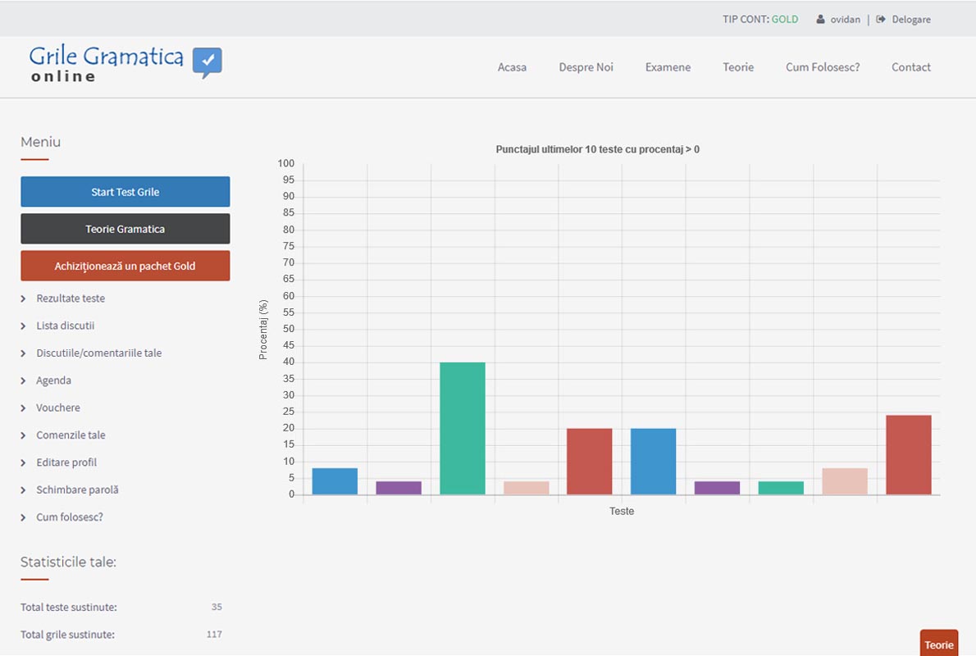Image resolution: width=976 pixels, height=656 pixels.
Task: Click the chevron before Schimbare parolă
Action: click(24, 490)
